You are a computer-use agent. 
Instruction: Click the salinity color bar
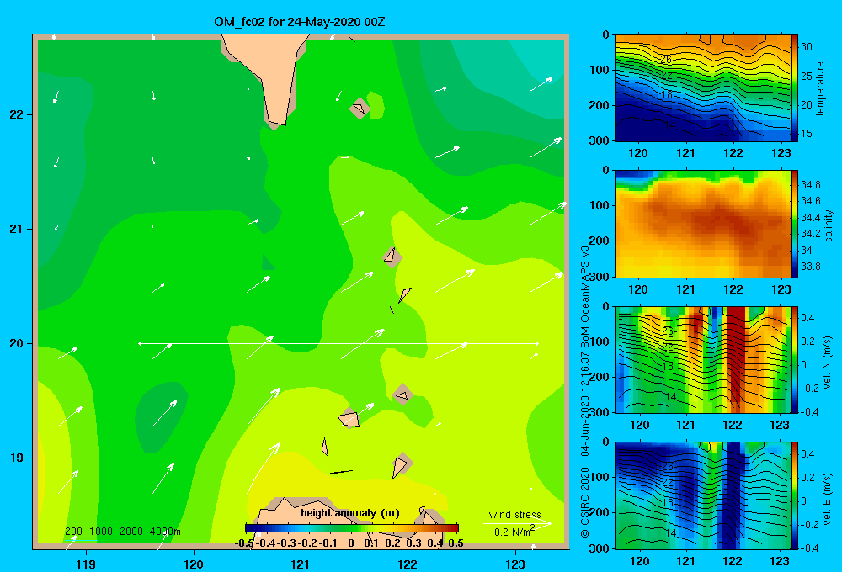pyautogui.click(x=795, y=224)
